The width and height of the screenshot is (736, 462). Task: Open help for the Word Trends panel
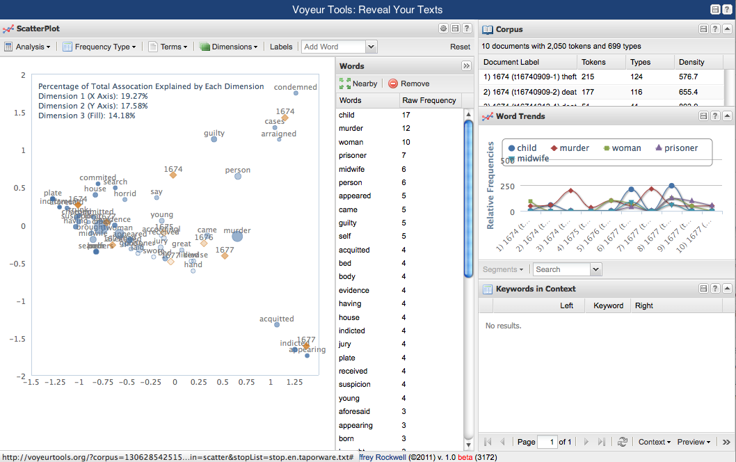715,116
